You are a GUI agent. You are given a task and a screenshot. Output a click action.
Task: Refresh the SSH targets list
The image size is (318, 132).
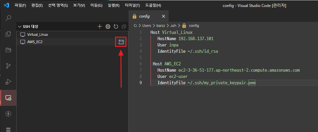click(116, 27)
